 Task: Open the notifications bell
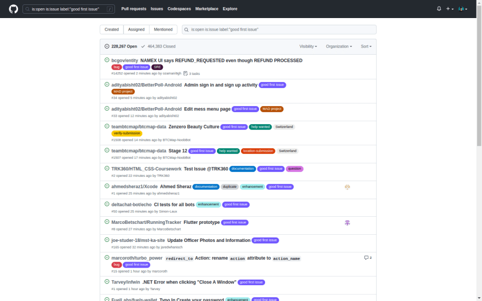click(439, 9)
